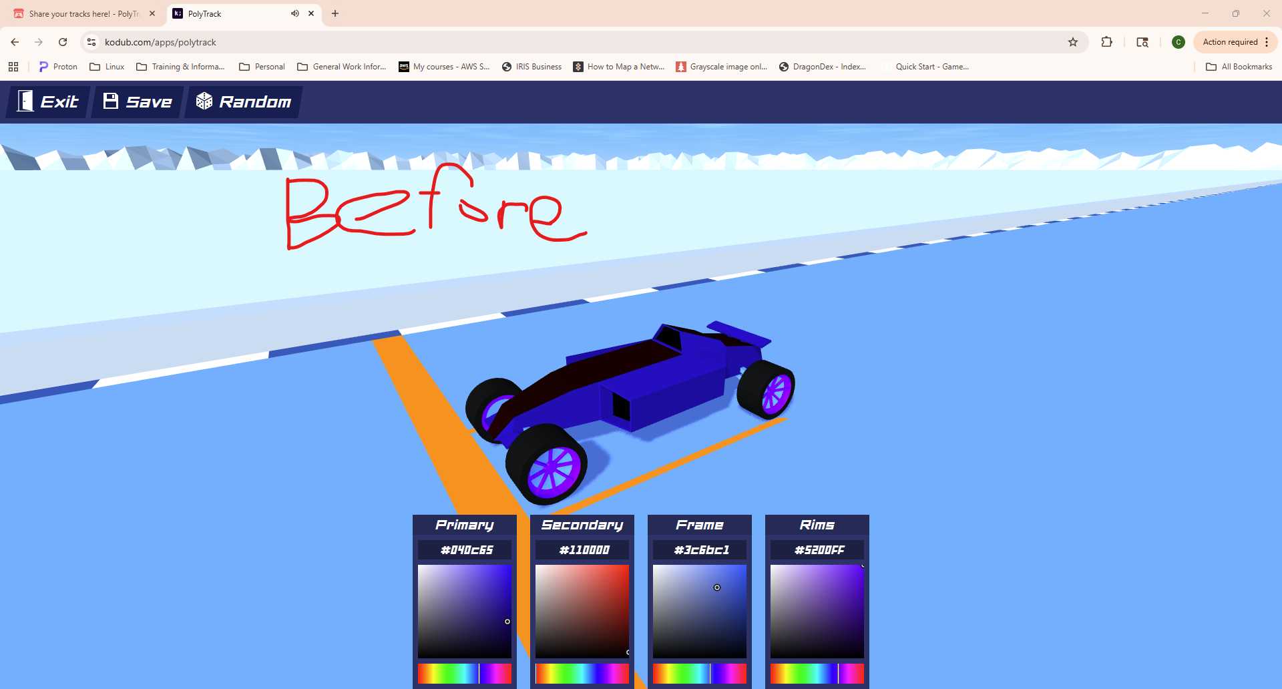Click the Secondary color hex field #110000
This screenshot has width=1282, height=689.
coord(582,550)
